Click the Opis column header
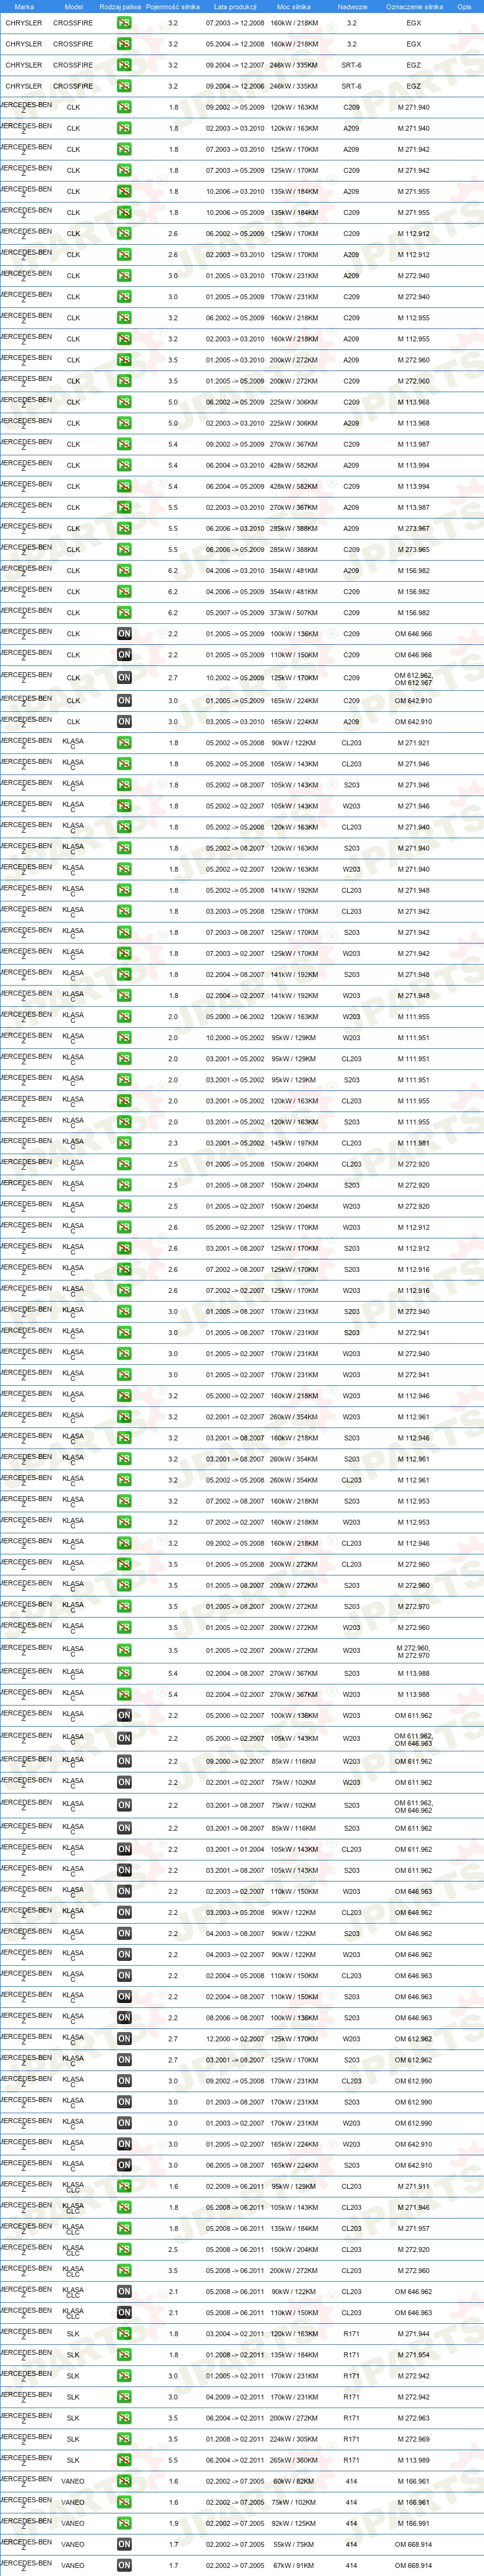 464,7
